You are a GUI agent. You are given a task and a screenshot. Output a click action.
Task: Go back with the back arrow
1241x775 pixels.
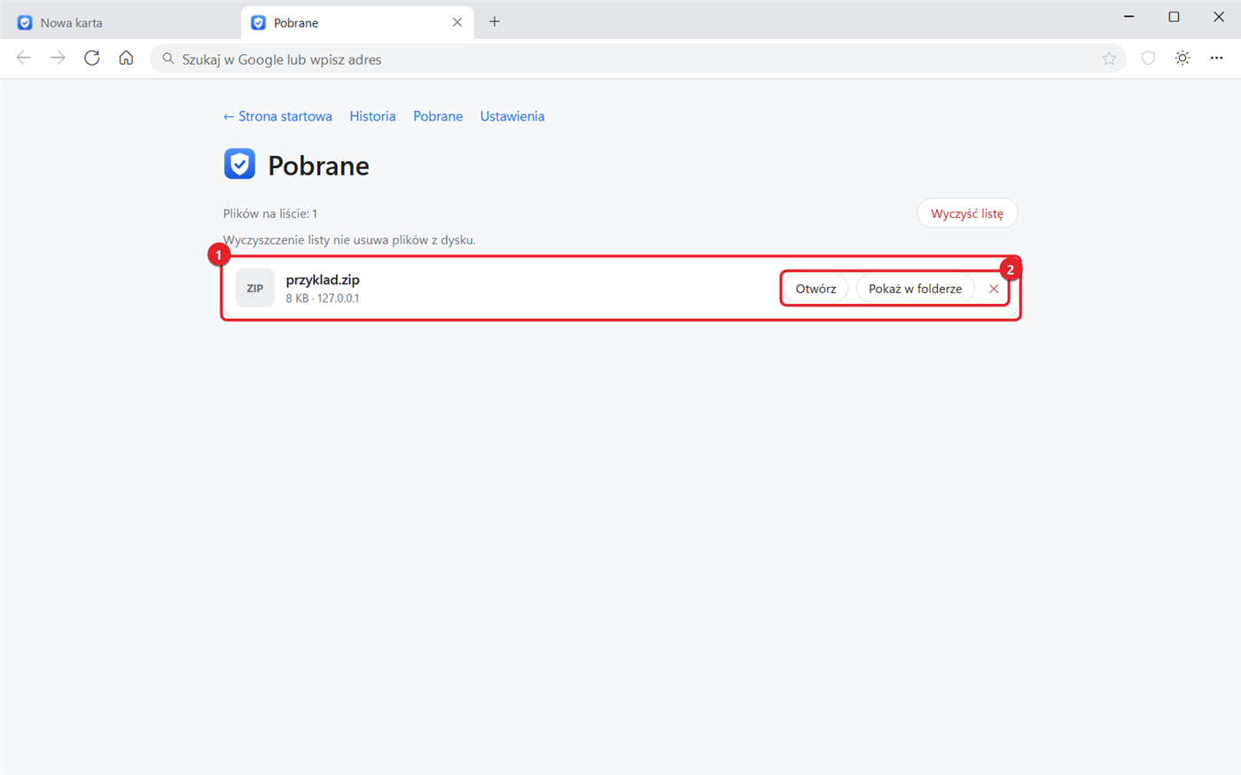click(24, 58)
